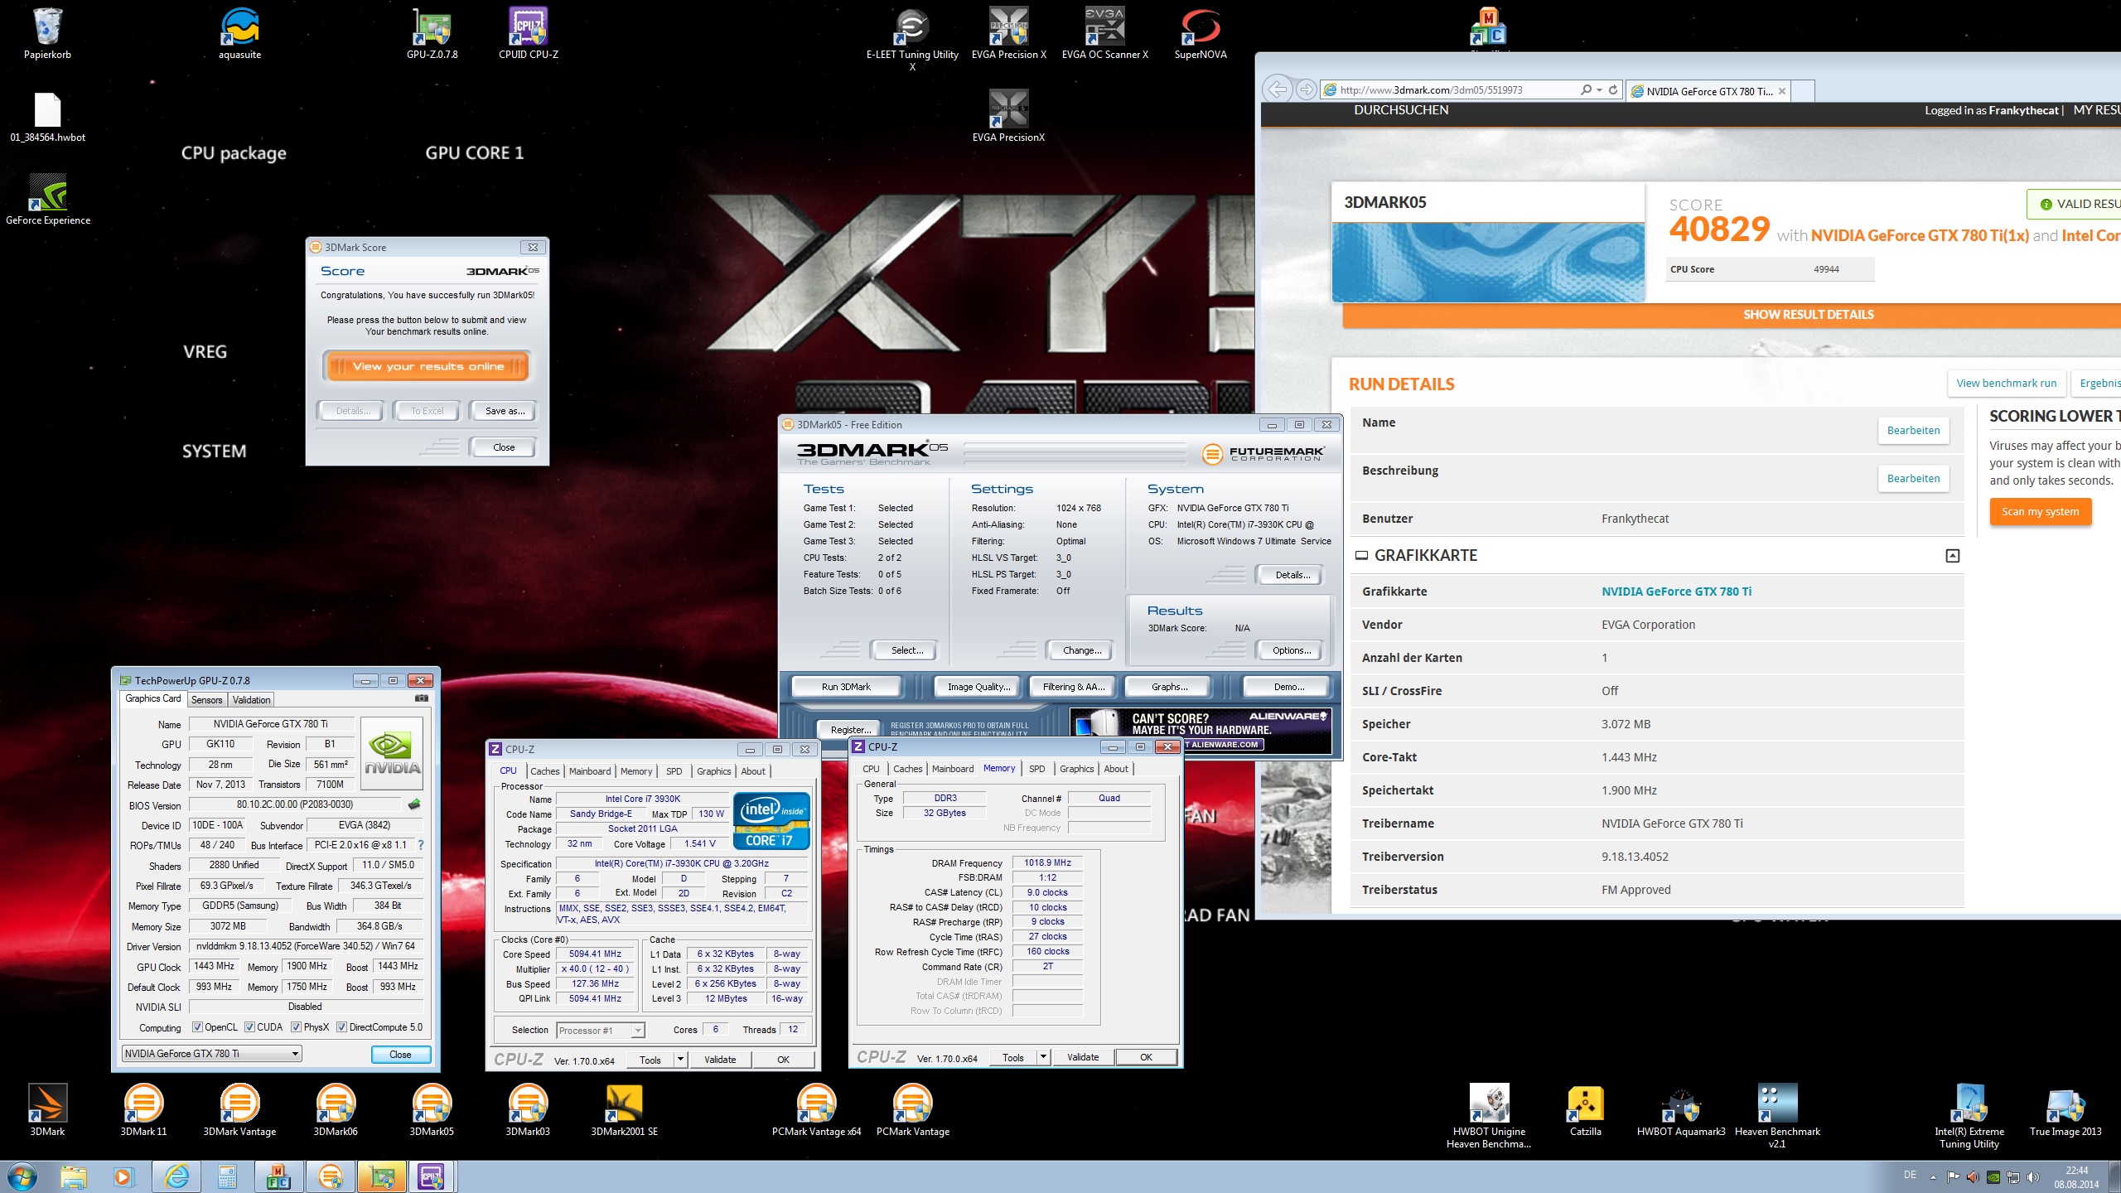The image size is (2121, 1193).
Task: Click the Alienware advertisement banner
Action: [1201, 730]
